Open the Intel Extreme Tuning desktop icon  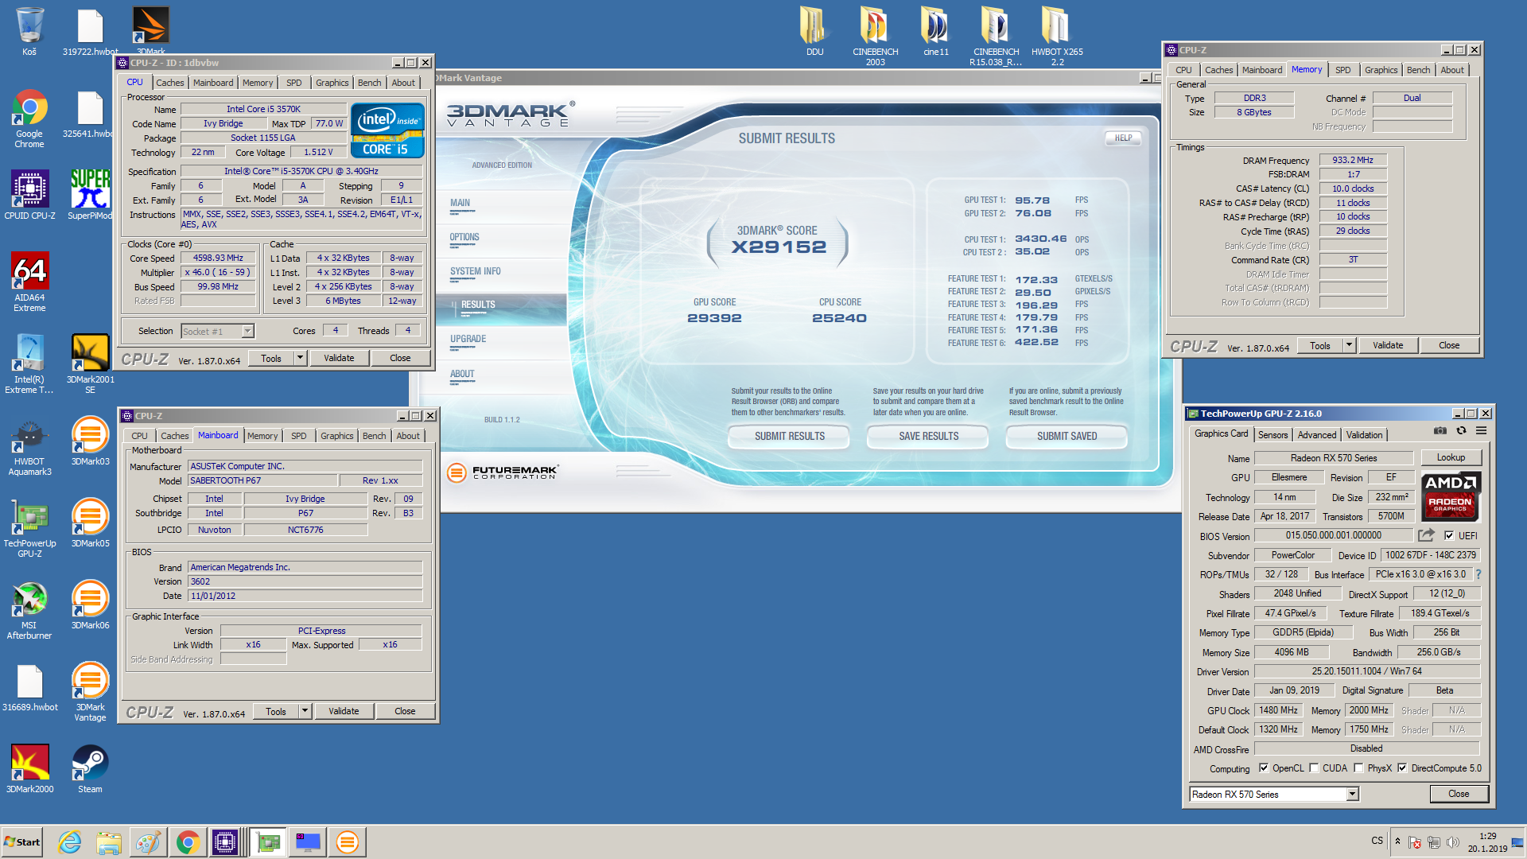coord(29,363)
